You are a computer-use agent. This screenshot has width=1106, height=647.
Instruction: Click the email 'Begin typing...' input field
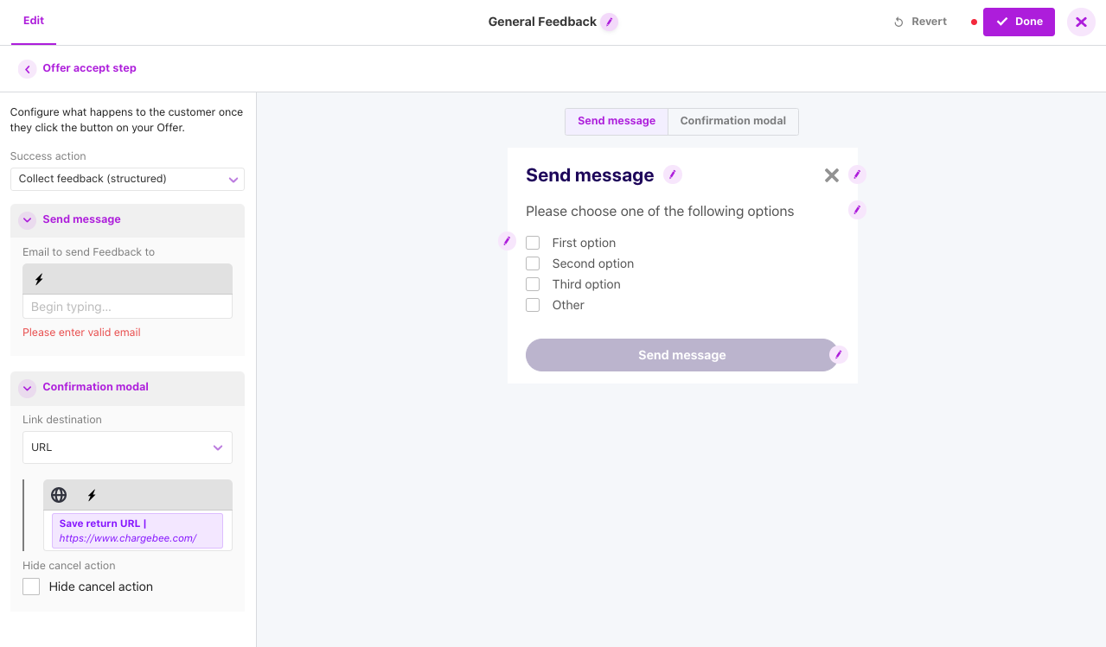(x=127, y=307)
